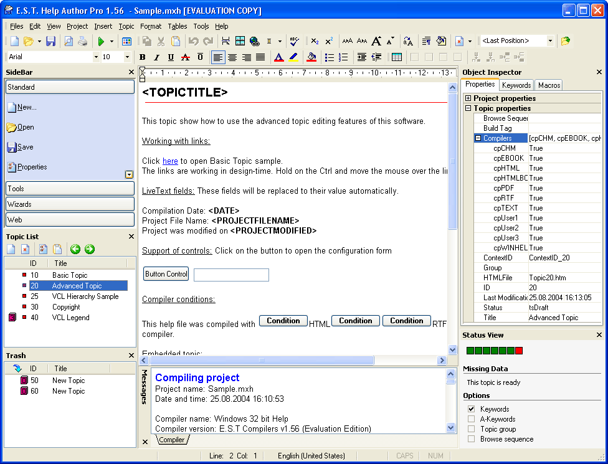This screenshot has width=608, height=464.
Task: Apply subscript formatting
Action: point(315,41)
